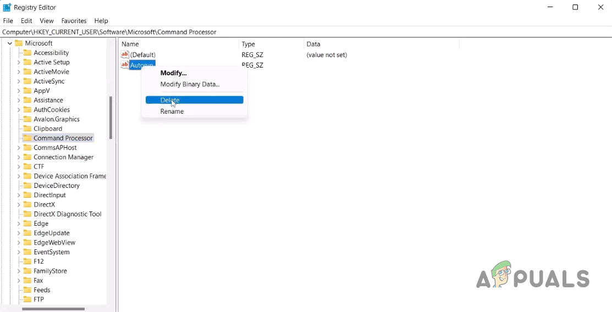Viewport: 612px width, 312px height.
Task: Expand the CommsAPHost key
Action: 18,147
